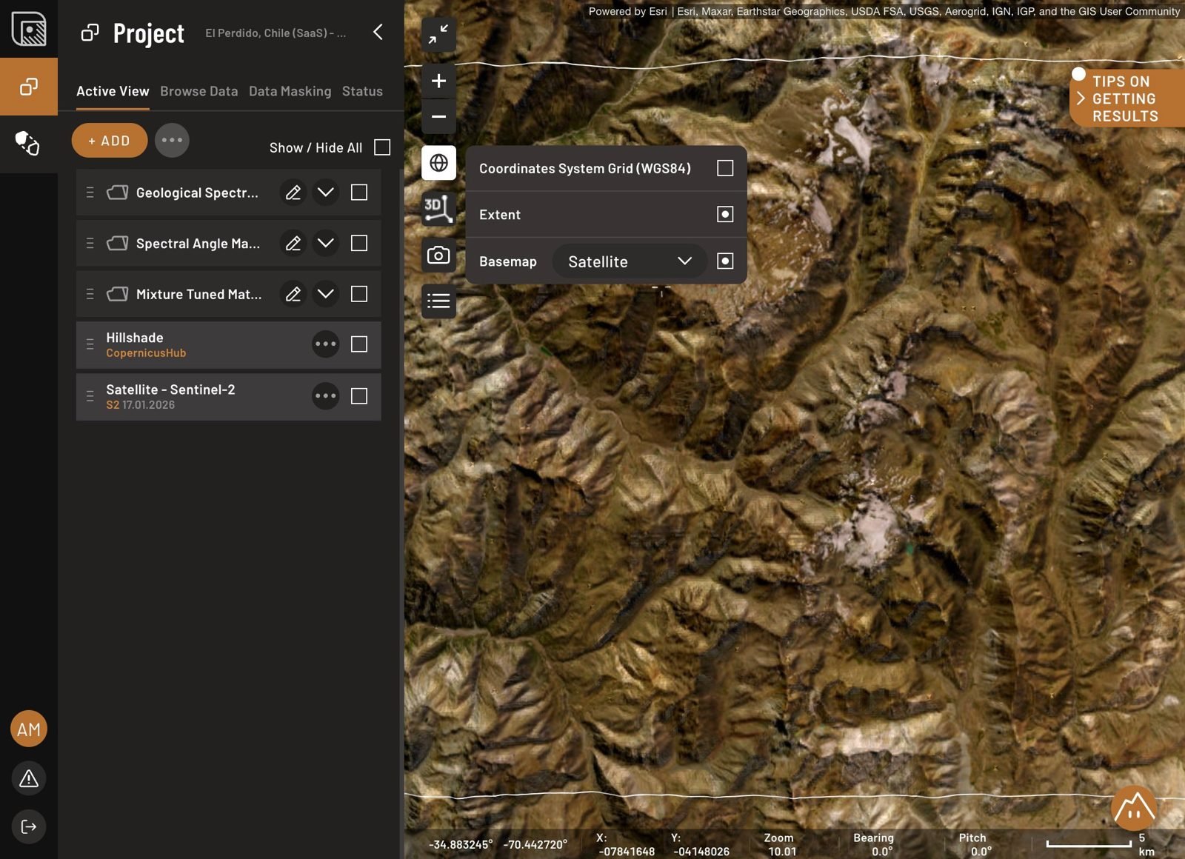Viewport: 1185px width, 859px height.
Task: Show the Spectral Angle Ma... layer checkbox
Action: [x=359, y=244]
